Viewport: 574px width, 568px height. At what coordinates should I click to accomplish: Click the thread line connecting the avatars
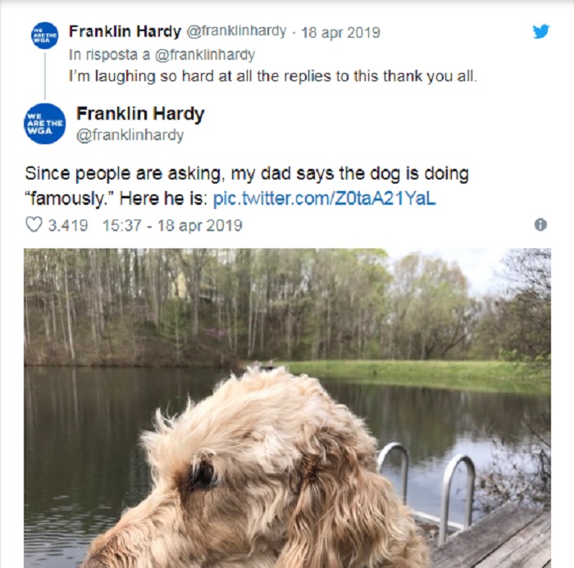pyautogui.click(x=45, y=78)
